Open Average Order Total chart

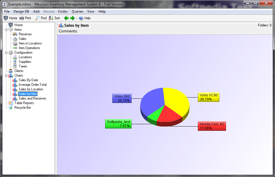pos(33,85)
